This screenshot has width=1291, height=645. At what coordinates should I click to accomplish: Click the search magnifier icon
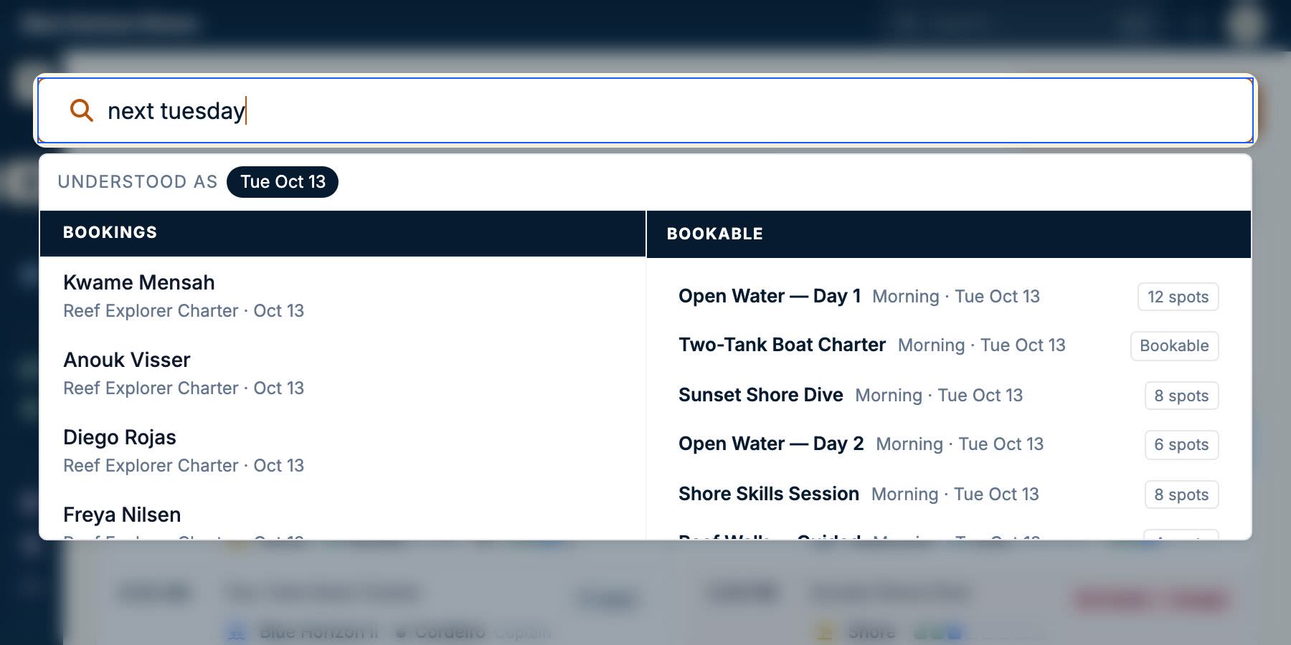[x=81, y=110]
